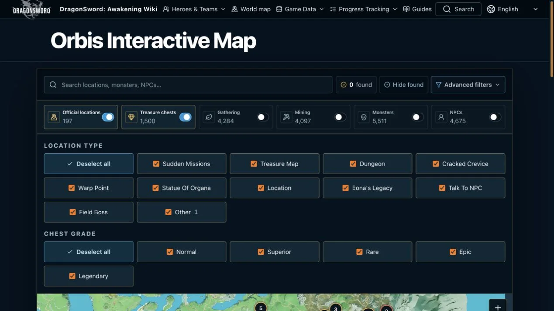
Task: Uncheck the Superior chest grade
Action: [x=261, y=252]
